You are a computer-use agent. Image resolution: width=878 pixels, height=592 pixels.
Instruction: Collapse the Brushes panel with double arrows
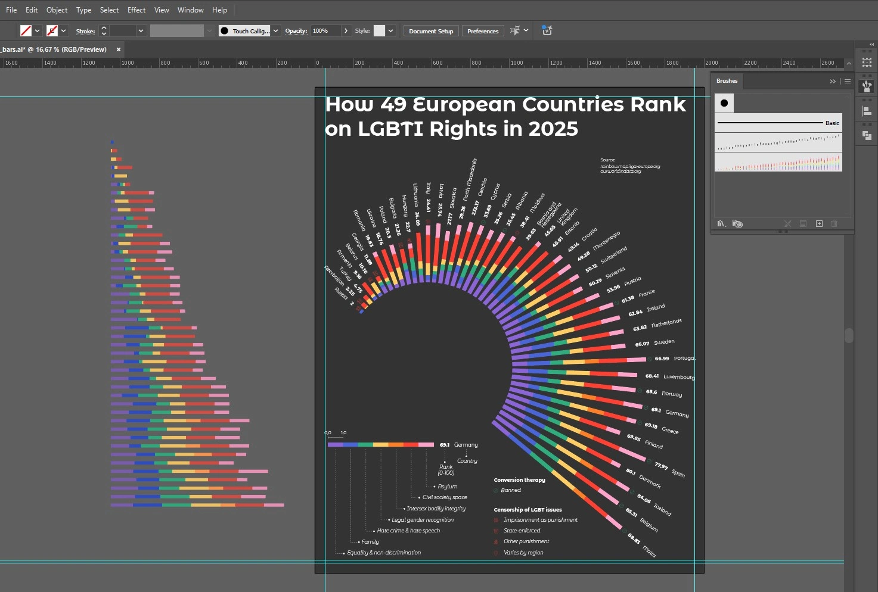click(x=833, y=81)
